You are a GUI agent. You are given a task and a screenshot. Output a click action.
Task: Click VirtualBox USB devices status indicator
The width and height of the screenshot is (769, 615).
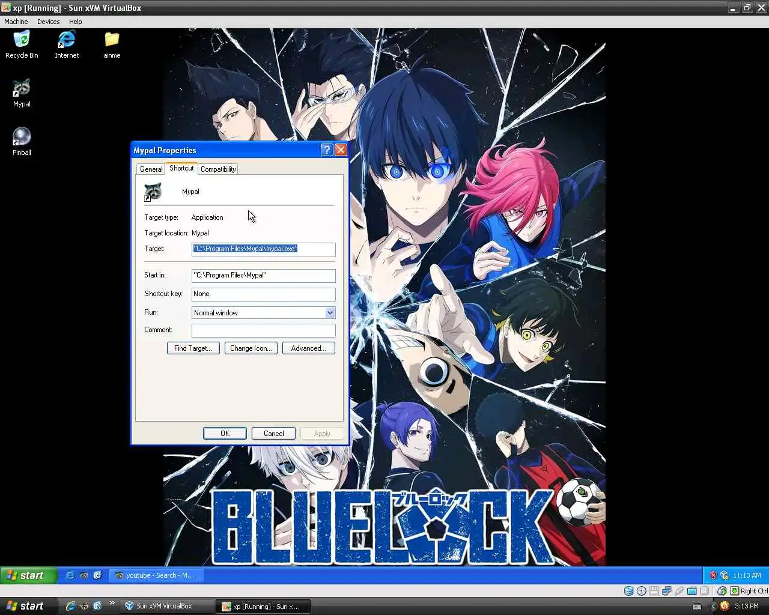click(x=679, y=591)
